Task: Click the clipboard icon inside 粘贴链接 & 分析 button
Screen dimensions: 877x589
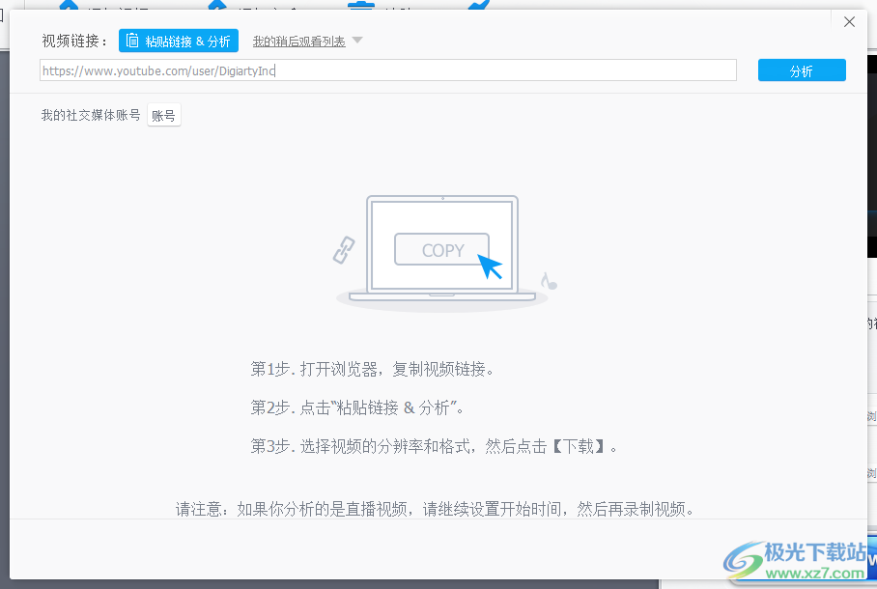Action: 131,41
